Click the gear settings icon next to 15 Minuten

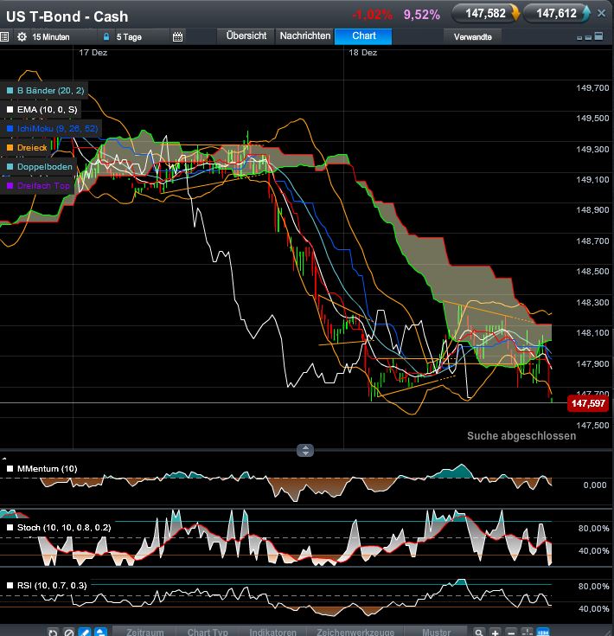point(22,37)
